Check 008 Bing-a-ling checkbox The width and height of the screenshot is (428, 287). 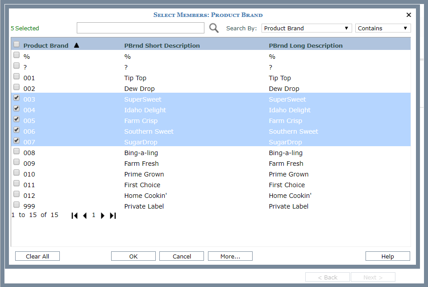[17, 151]
